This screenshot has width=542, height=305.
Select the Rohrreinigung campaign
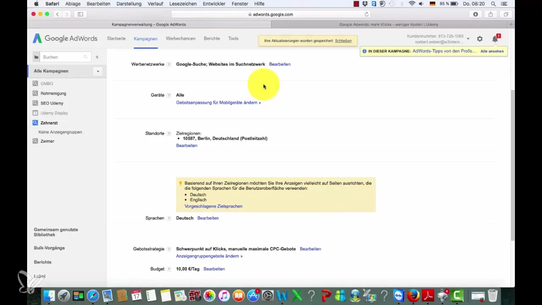(x=53, y=94)
